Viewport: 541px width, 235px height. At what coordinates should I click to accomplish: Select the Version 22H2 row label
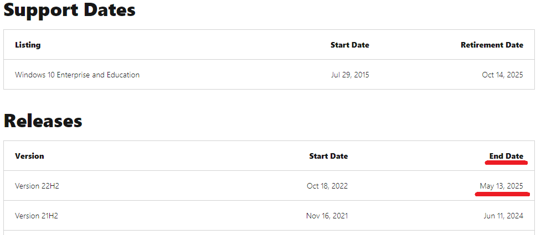click(37, 186)
